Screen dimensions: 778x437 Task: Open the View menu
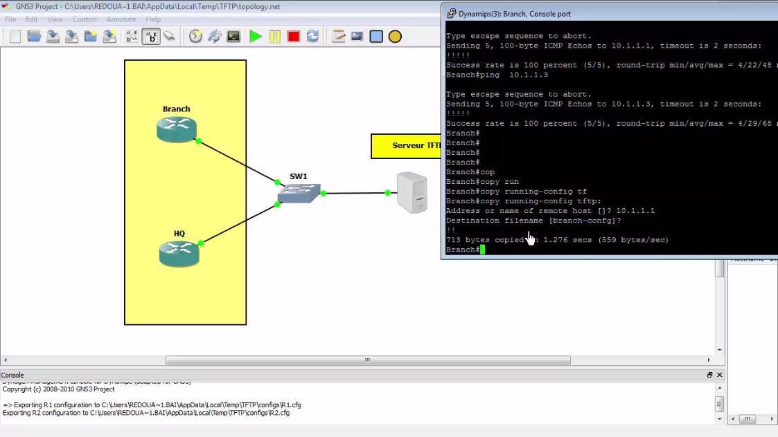coord(55,19)
